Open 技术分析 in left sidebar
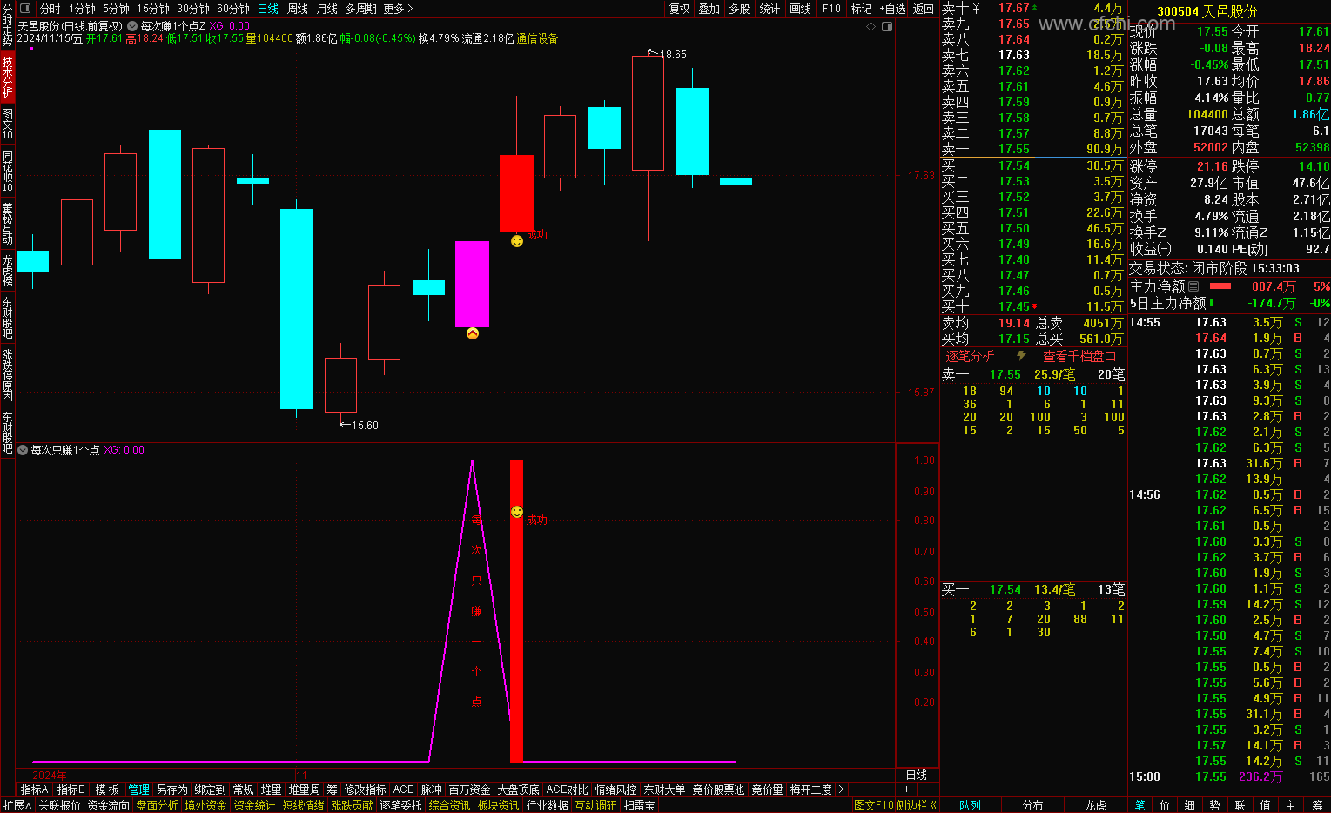The image size is (1331, 813). tap(8, 77)
